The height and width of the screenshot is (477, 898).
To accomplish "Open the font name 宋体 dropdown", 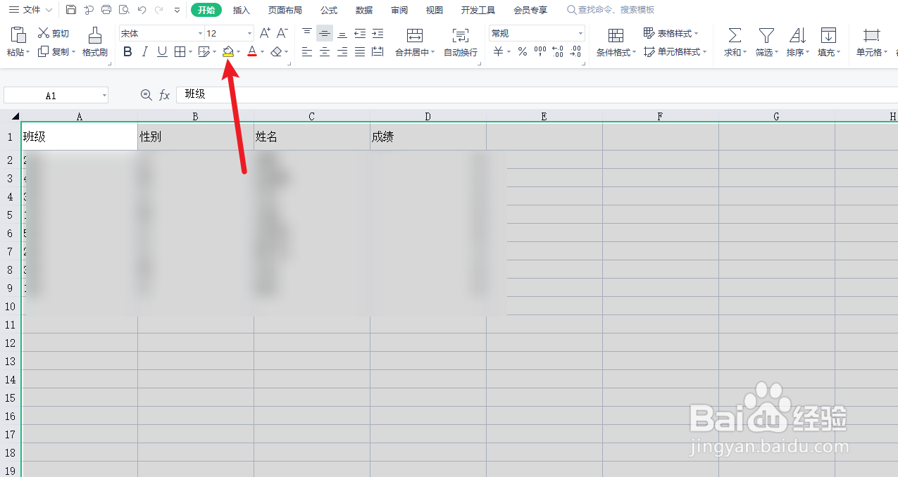I will (200, 33).
